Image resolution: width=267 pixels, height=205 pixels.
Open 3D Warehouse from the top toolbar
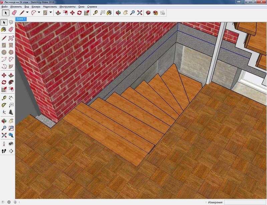[x=148, y=13]
